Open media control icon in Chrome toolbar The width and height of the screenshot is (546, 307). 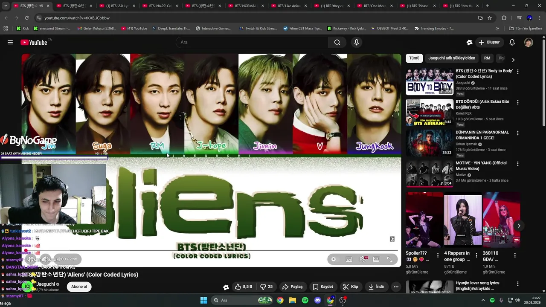(519, 18)
